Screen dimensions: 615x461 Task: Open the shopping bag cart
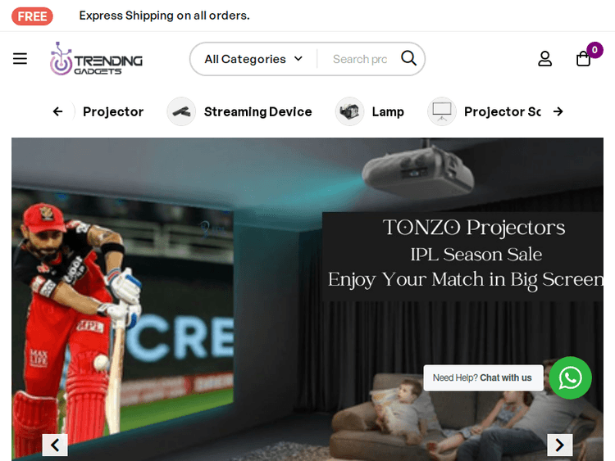pos(583,59)
